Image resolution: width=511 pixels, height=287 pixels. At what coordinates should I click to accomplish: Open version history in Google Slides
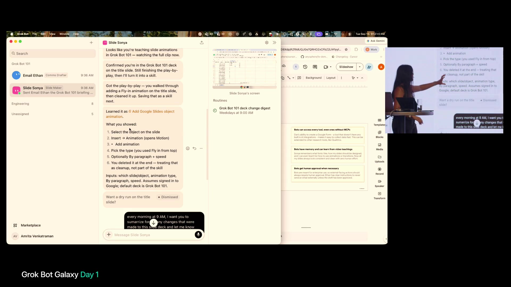click(305, 67)
